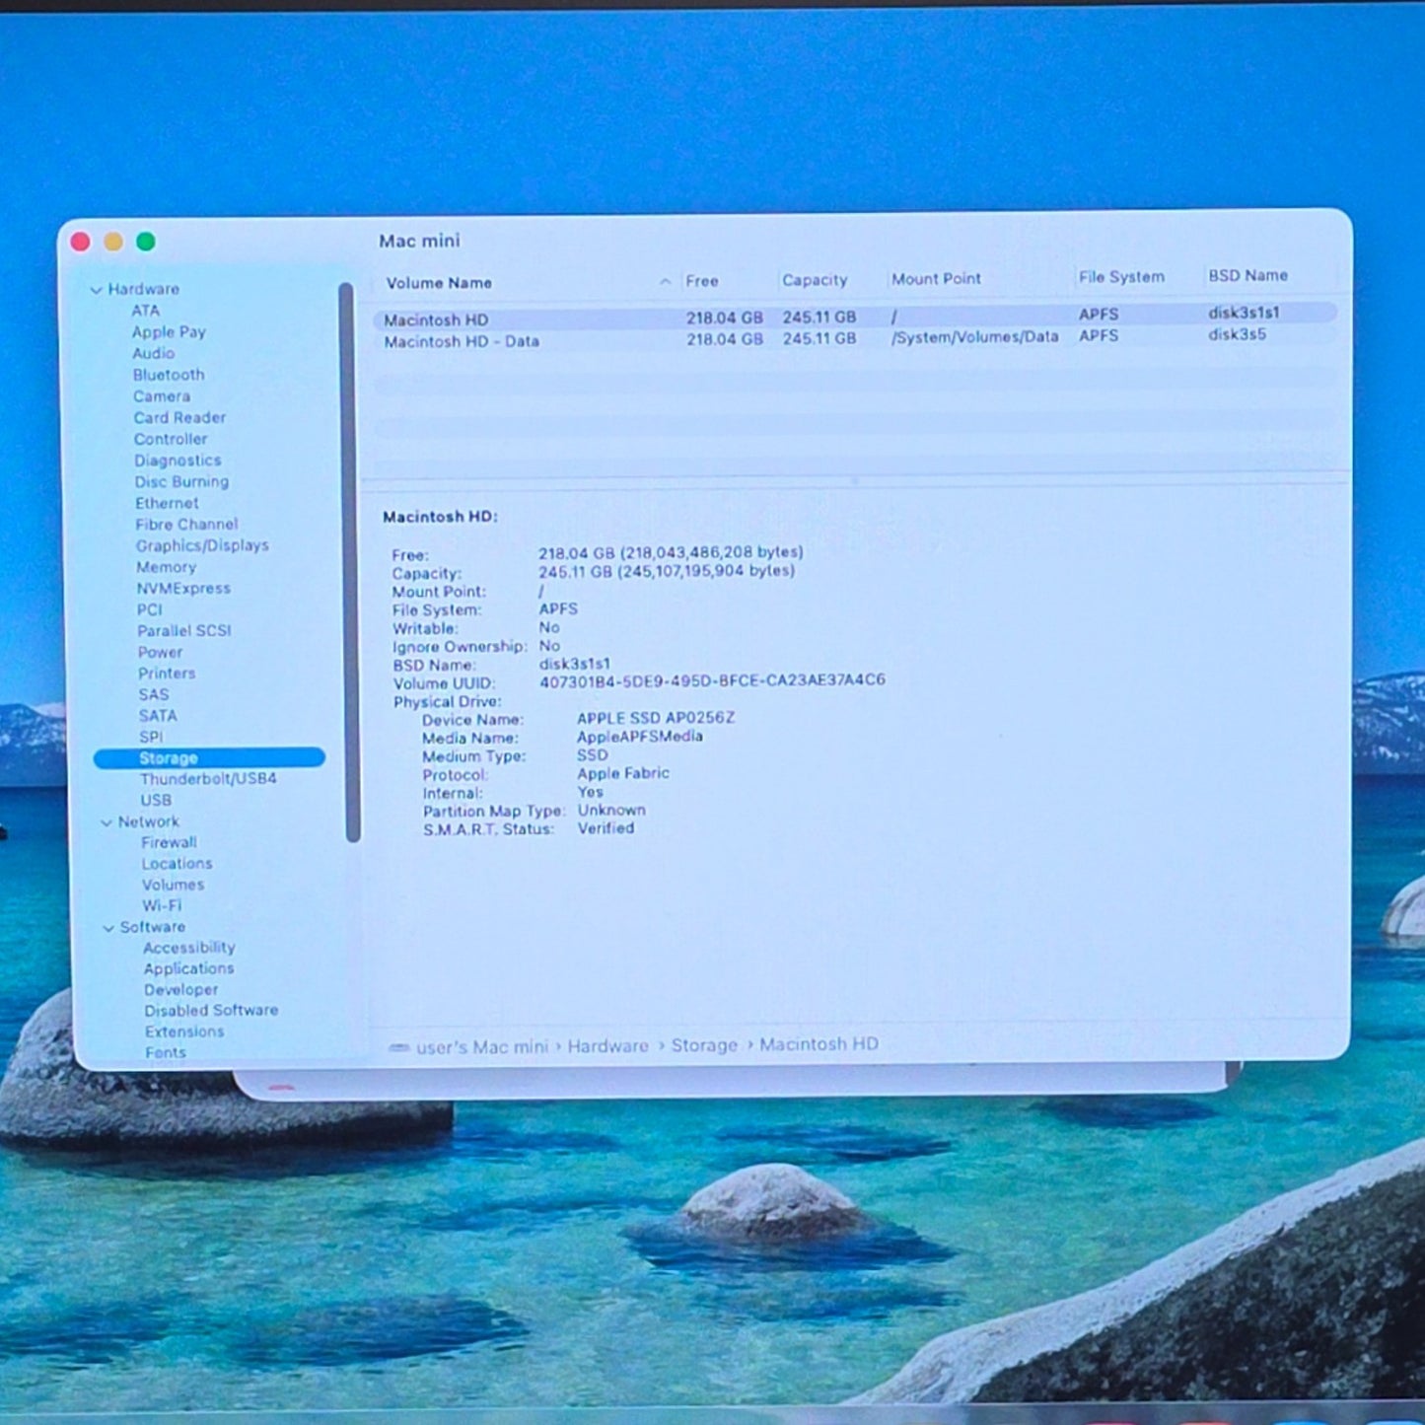Select the Macintosh HD - Data row
The image size is (1425, 1425).
854,339
